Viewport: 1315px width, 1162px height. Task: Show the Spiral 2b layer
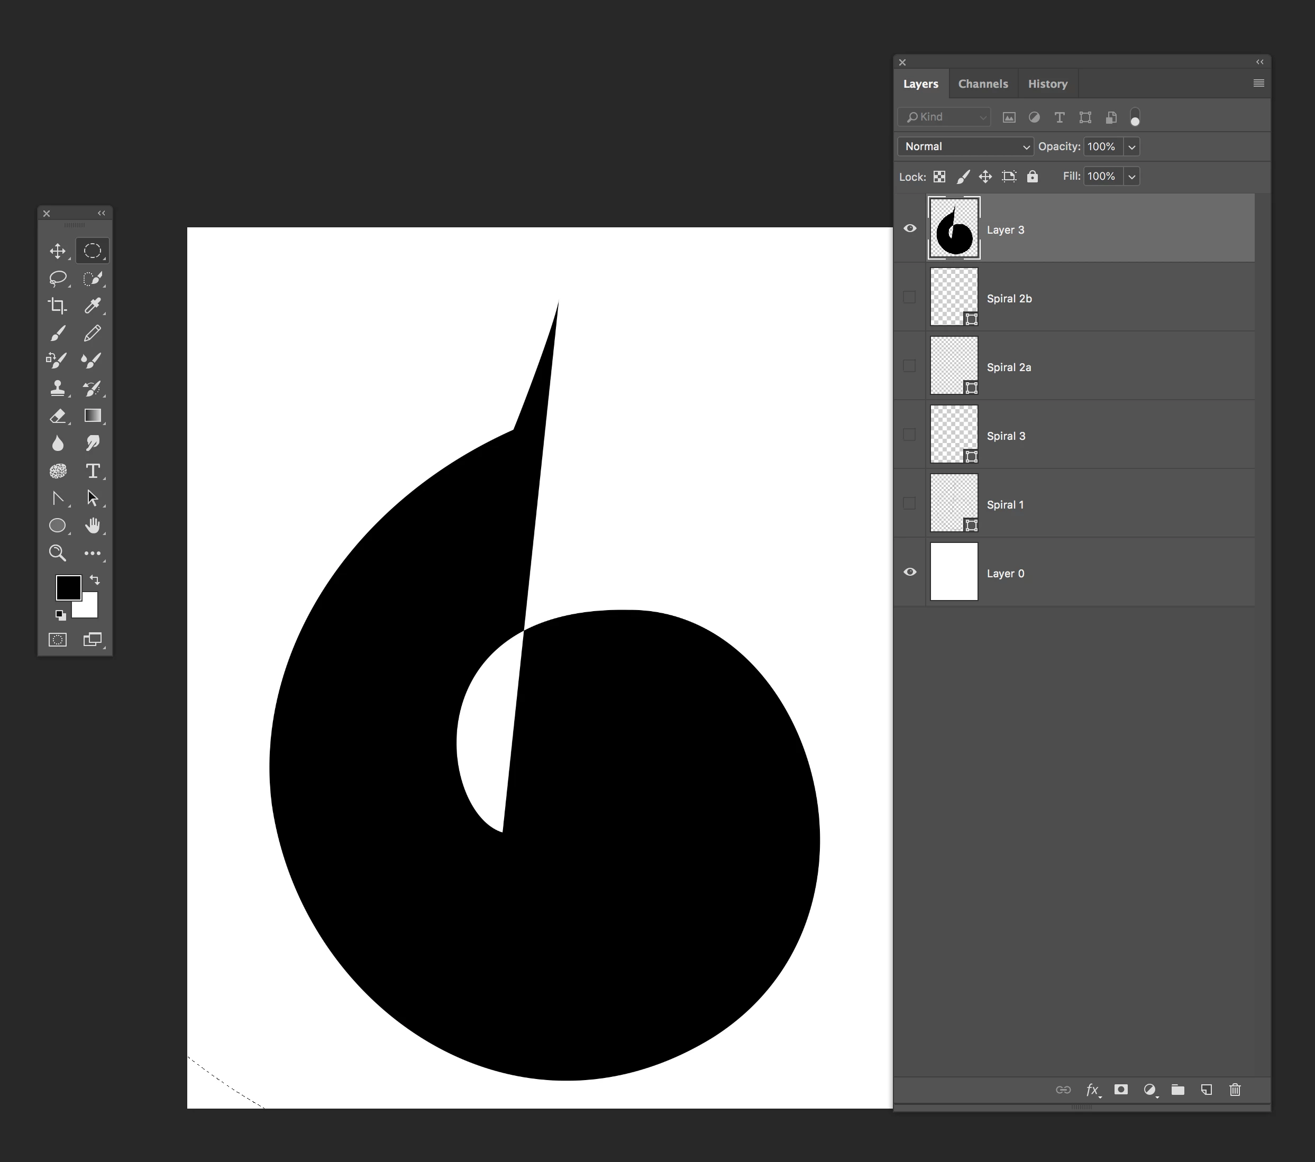coord(909,297)
